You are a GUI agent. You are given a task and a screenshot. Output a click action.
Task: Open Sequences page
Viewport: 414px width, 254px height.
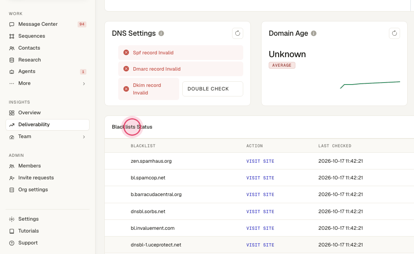[47, 36]
